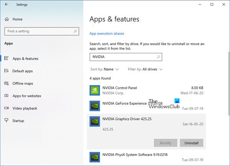
Task: Click the app search box containing NVIDIA
Action: 126,57
